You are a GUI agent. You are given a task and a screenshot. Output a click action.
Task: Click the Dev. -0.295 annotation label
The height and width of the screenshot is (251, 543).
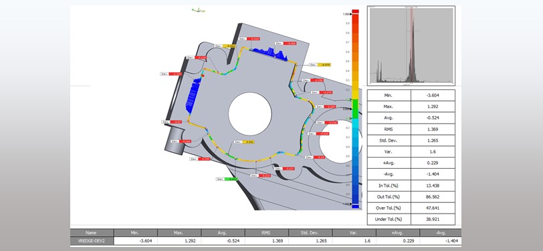[200, 159]
